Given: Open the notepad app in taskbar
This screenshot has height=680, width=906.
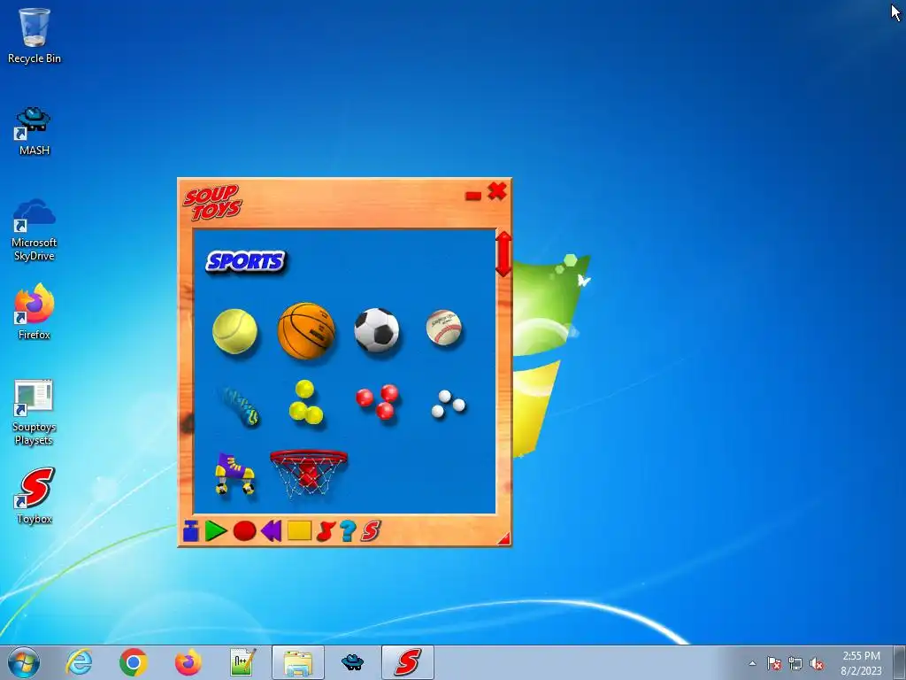Looking at the screenshot, I should 242,662.
